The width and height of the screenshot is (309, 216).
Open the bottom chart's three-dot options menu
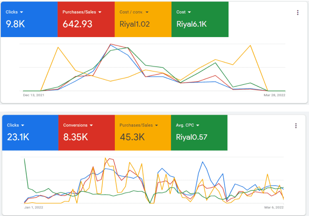click(x=296, y=126)
